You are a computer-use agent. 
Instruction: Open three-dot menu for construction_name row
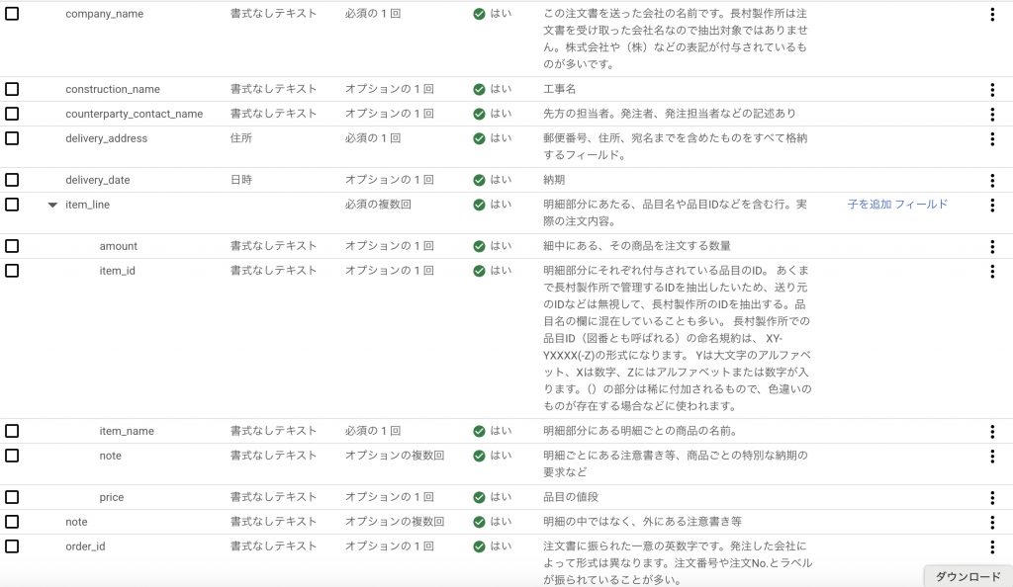[992, 90]
